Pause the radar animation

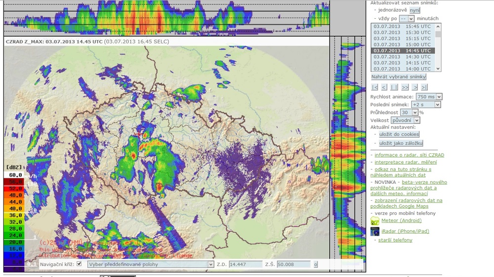click(x=394, y=87)
